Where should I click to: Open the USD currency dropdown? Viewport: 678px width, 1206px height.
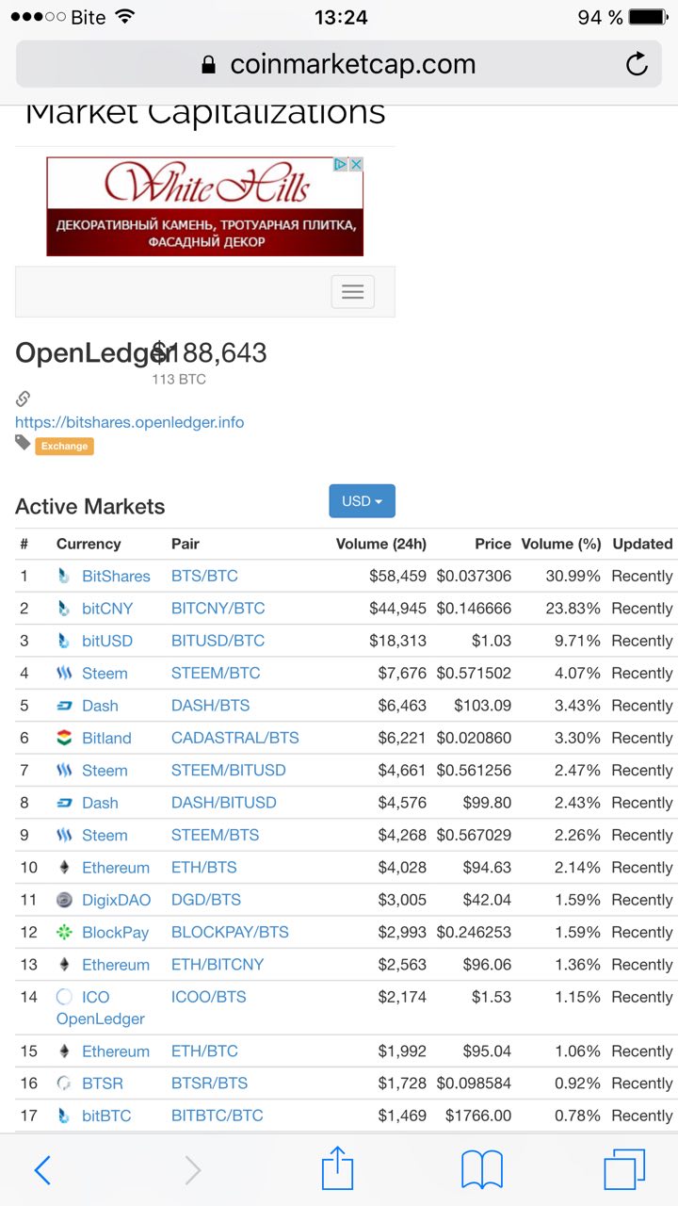tap(362, 501)
